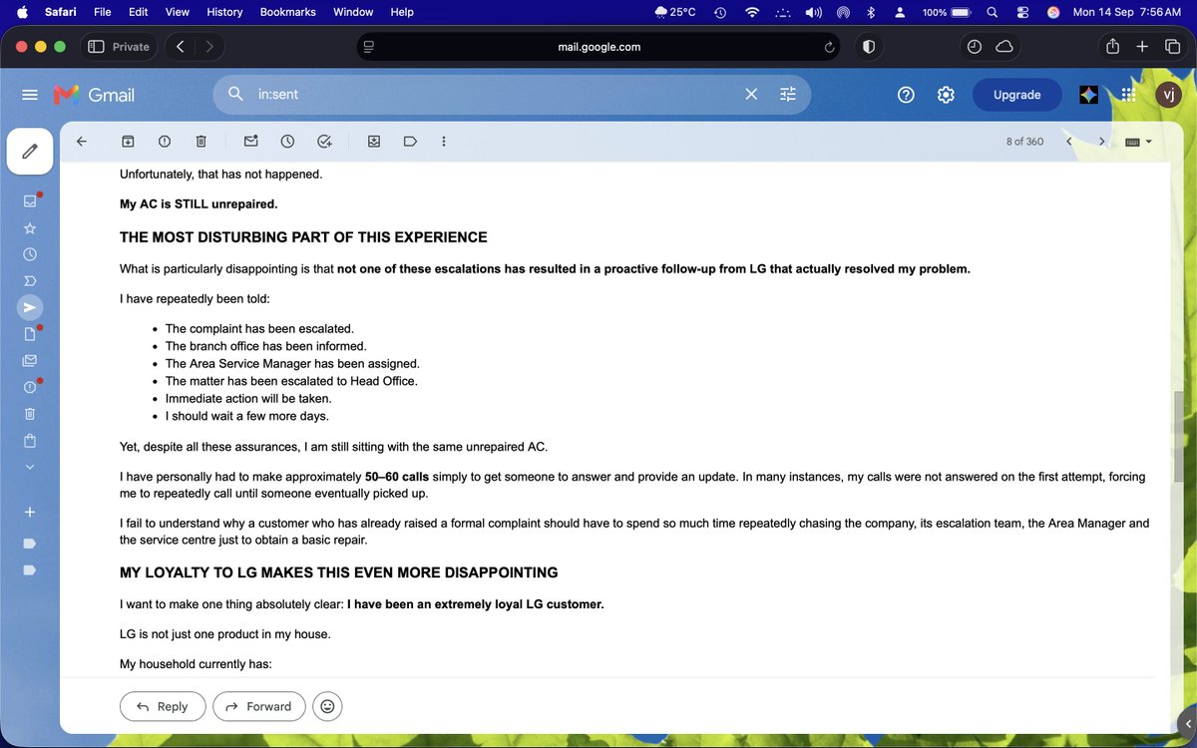Open Gmail Support help icon
This screenshot has width=1197, height=748.
pyautogui.click(x=906, y=95)
